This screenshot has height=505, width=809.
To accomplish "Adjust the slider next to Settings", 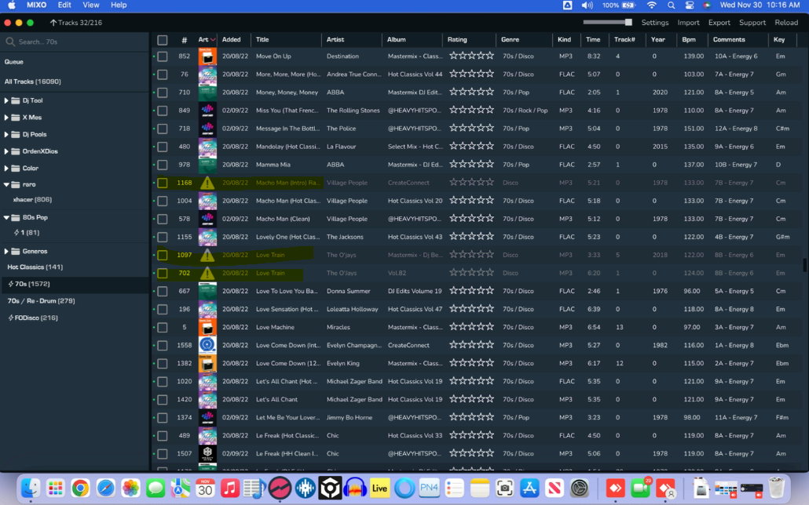I will 628,23.
